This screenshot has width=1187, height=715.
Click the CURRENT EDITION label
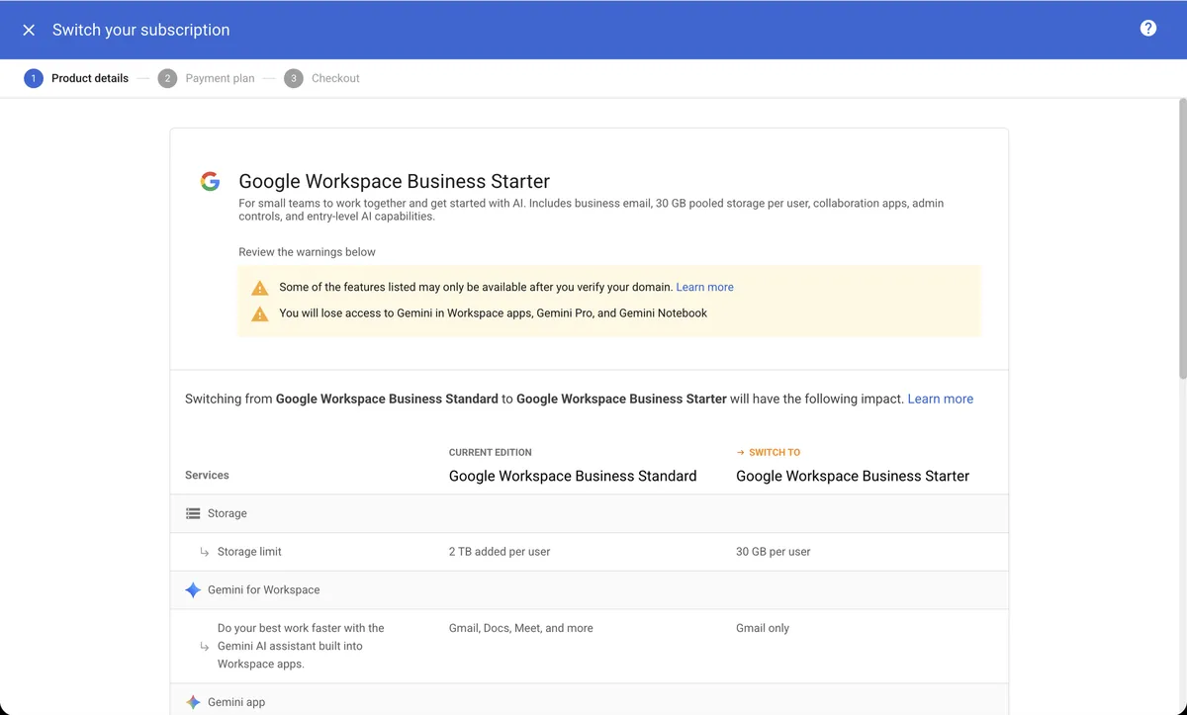coord(491,452)
